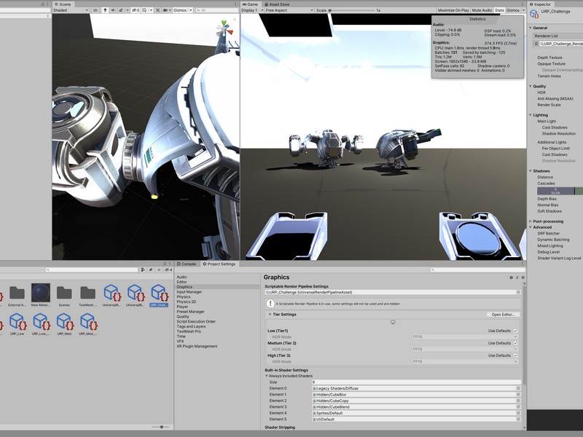Viewport: 583px width, 437px height.
Task: Select Physics 2D settings category
Action: [x=187, y=302]
